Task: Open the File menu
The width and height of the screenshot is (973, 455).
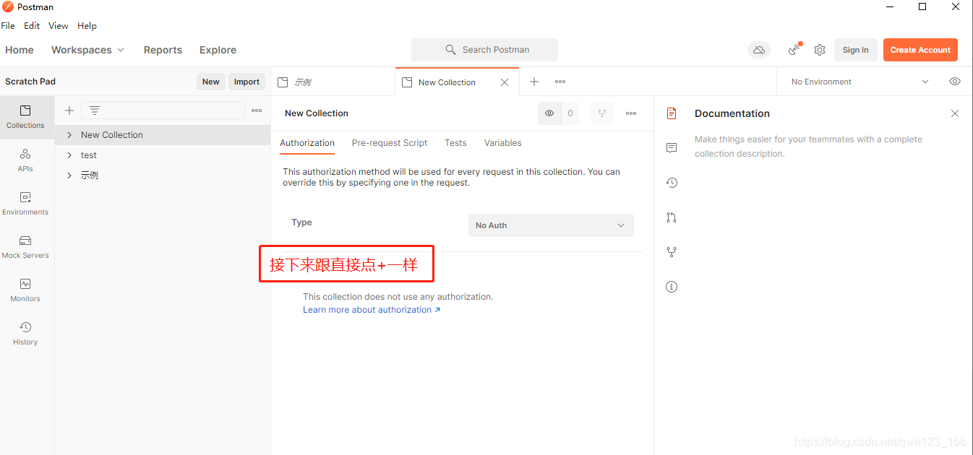Action: tap(8, 25)
